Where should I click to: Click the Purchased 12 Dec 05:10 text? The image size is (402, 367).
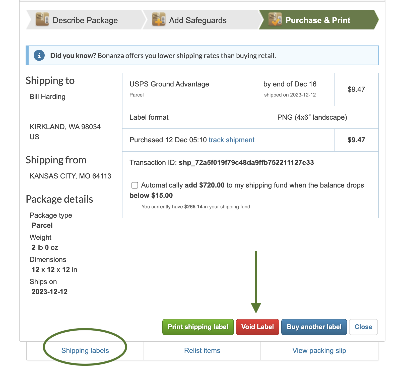[168, 140]
